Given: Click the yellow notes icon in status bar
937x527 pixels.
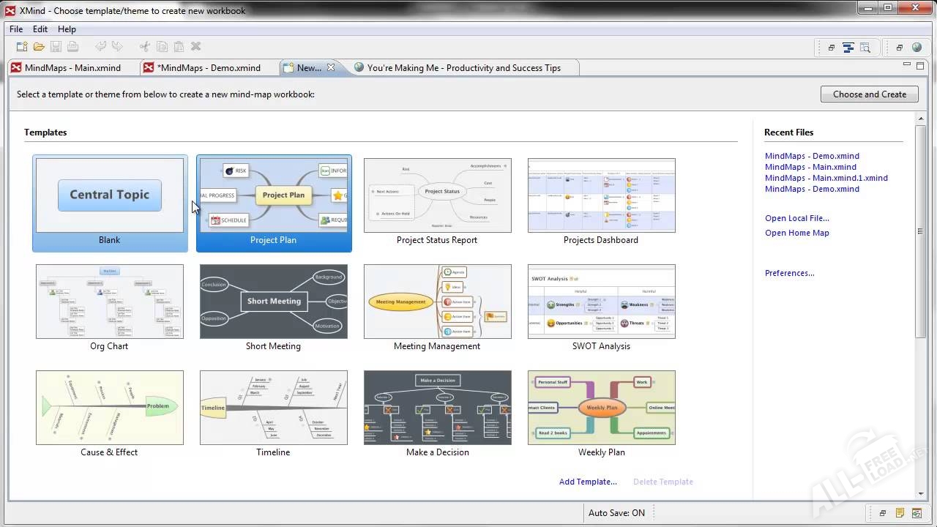Looking at the screenshot, I should click(900, 513).
